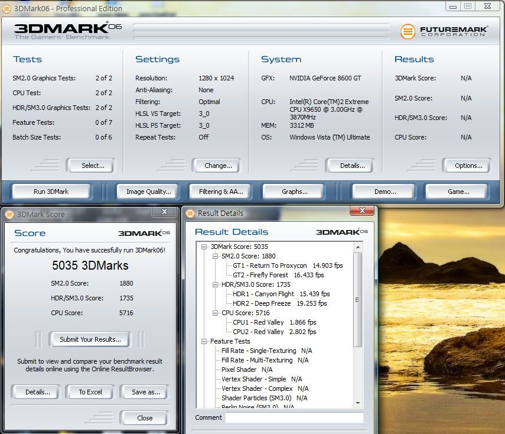505x434 pixels.
Task: Click the 3DMark06 icon in the main title bar
Action: (6, 9)
